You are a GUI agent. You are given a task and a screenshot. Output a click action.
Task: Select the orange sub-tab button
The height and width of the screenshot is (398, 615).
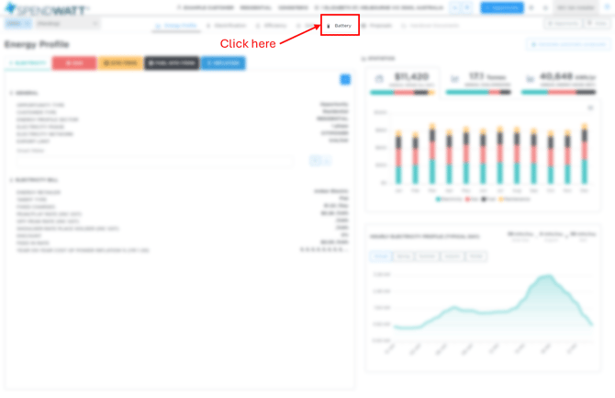[x=119, y=63]
